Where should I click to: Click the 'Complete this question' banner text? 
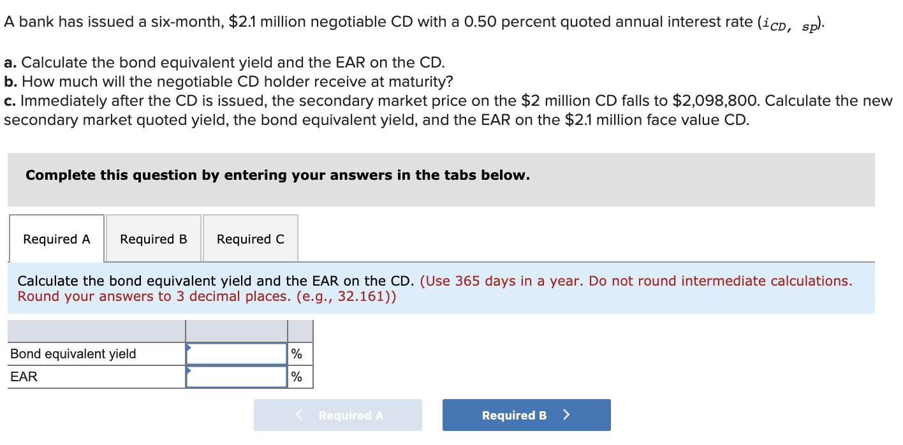(277, 175)
